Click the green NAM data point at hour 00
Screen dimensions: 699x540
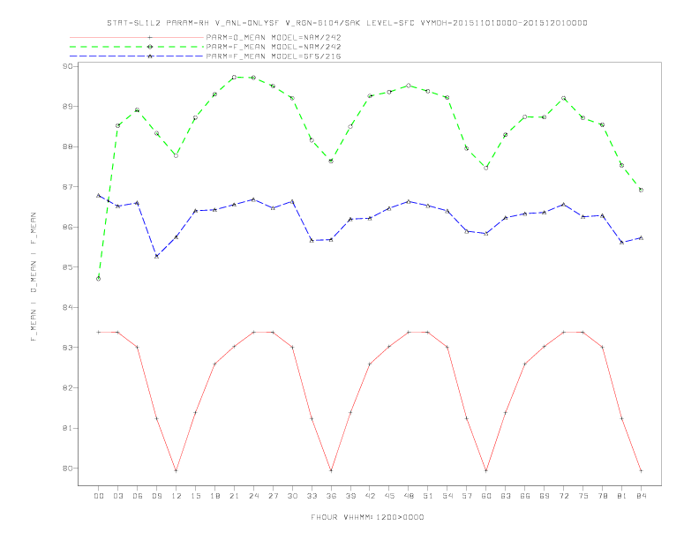99,279
